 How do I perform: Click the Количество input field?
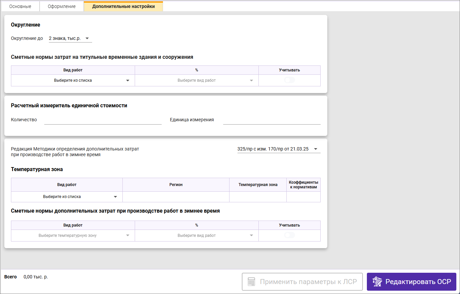[103, 120]
